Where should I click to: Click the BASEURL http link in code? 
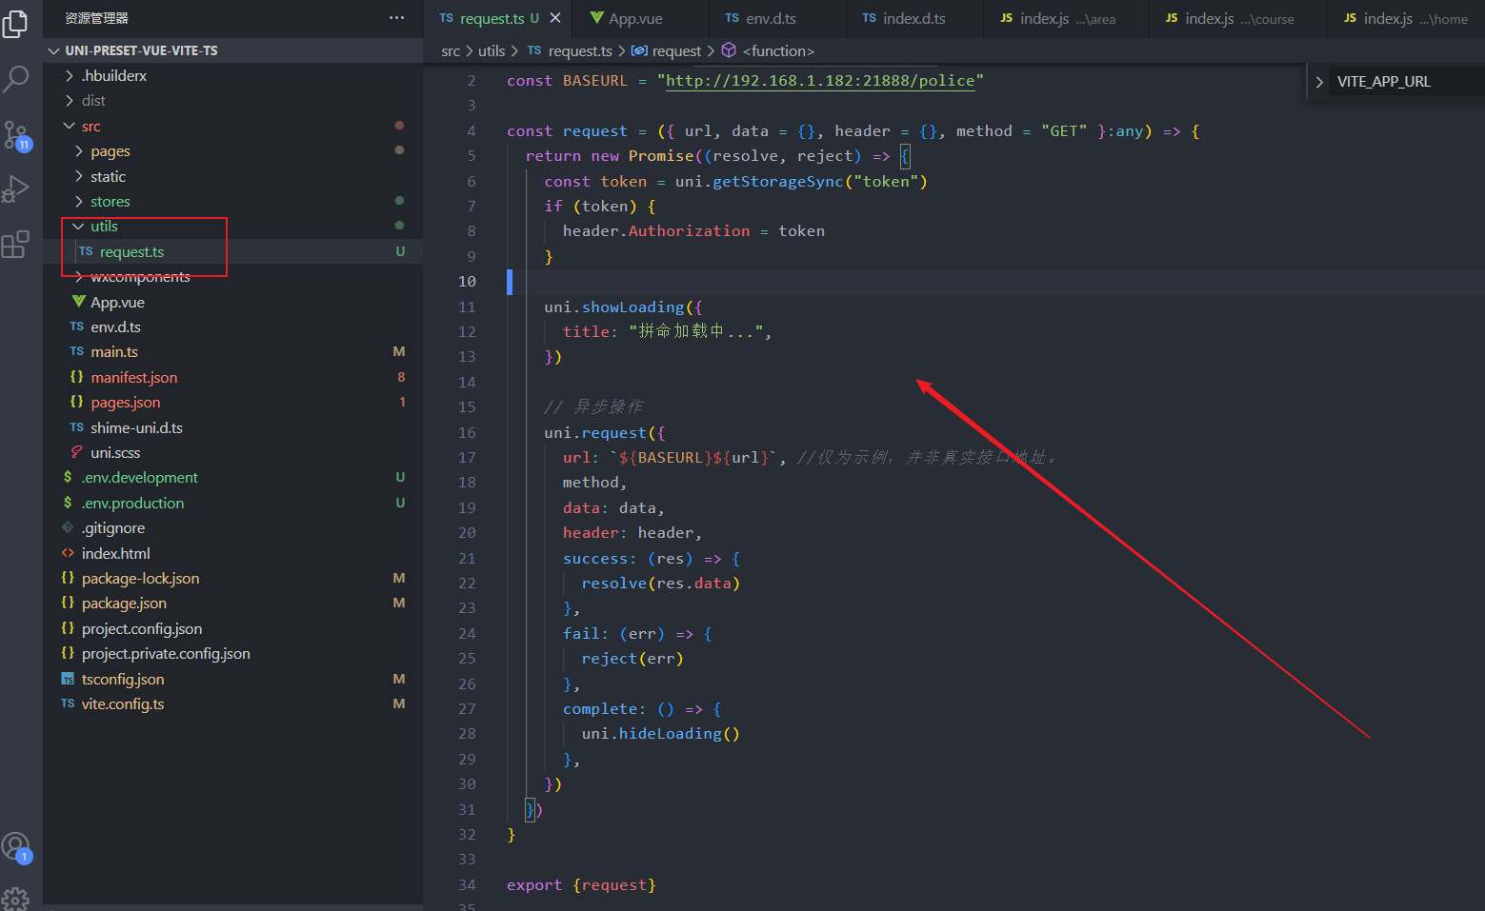tap(820, 81)
